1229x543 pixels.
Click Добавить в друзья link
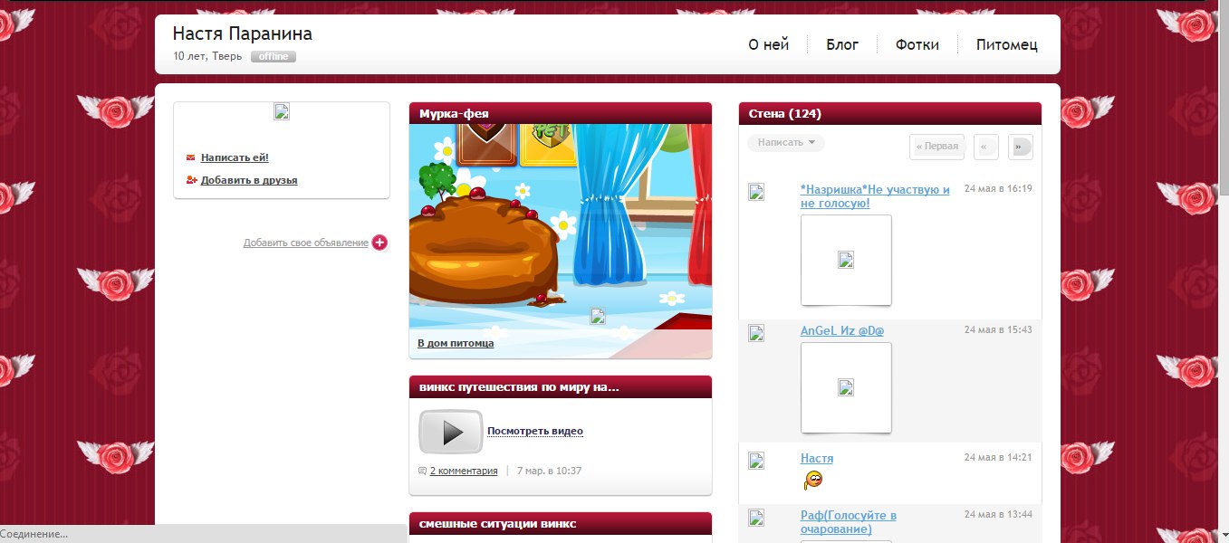(249, 180)
